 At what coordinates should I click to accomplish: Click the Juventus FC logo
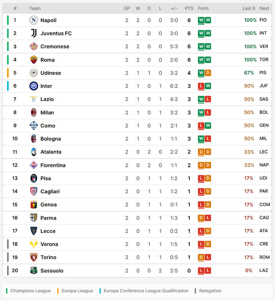(34, 33)
